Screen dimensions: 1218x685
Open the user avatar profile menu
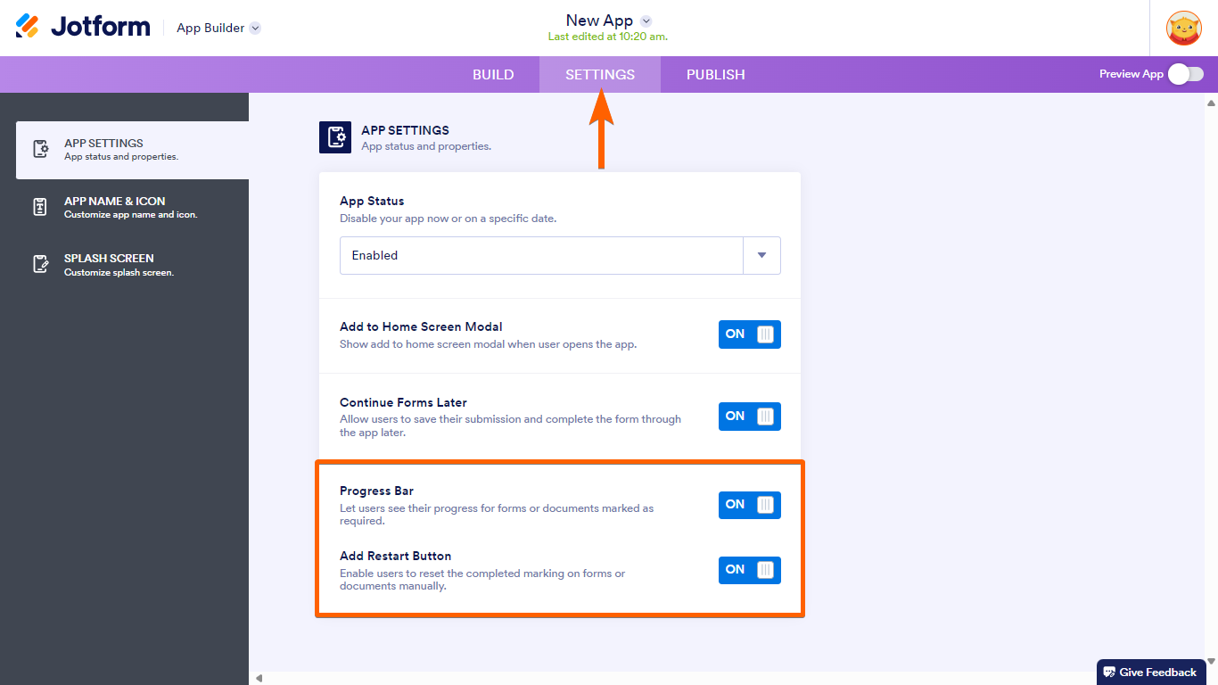click(x=1183, y=28)
